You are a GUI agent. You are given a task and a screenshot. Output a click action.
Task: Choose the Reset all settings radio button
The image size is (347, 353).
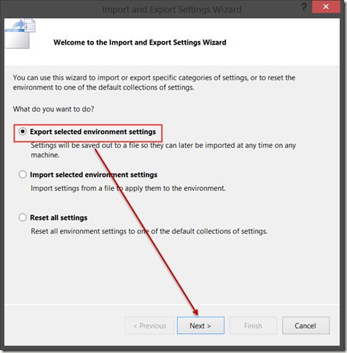[x=23, y=217]
